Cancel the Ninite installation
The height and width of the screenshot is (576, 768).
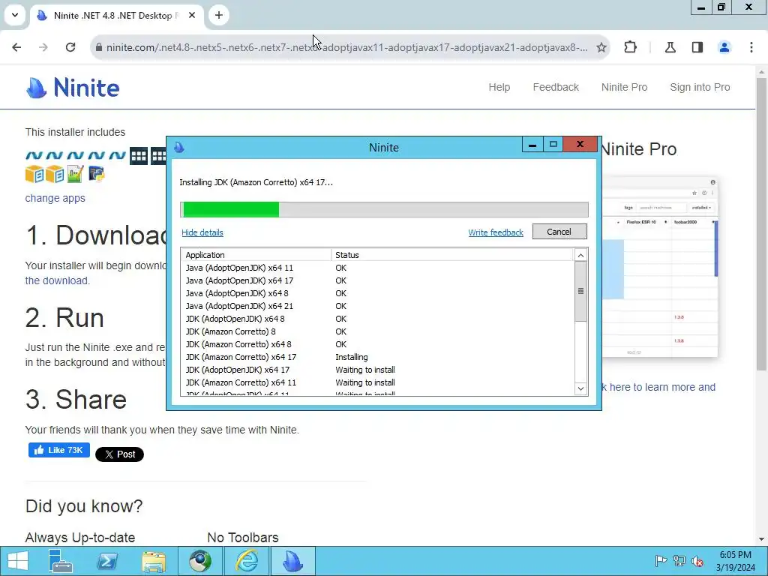point(559,232)
